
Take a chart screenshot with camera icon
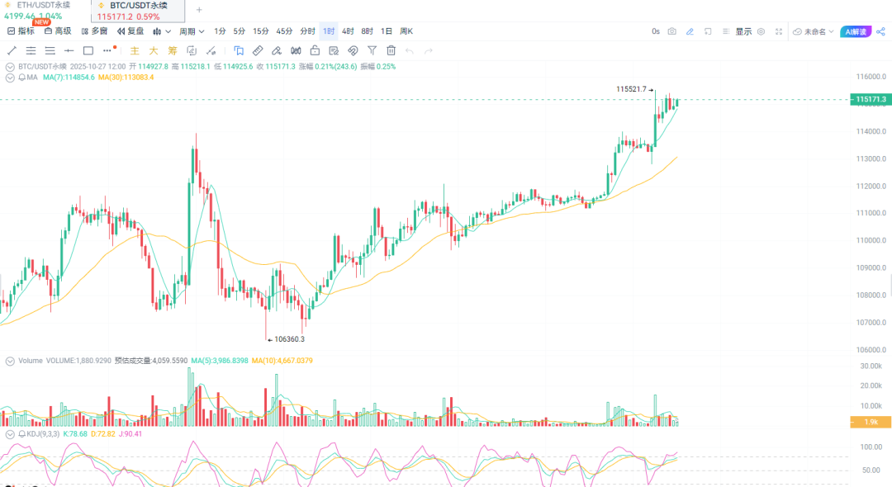tap(671, 31)
